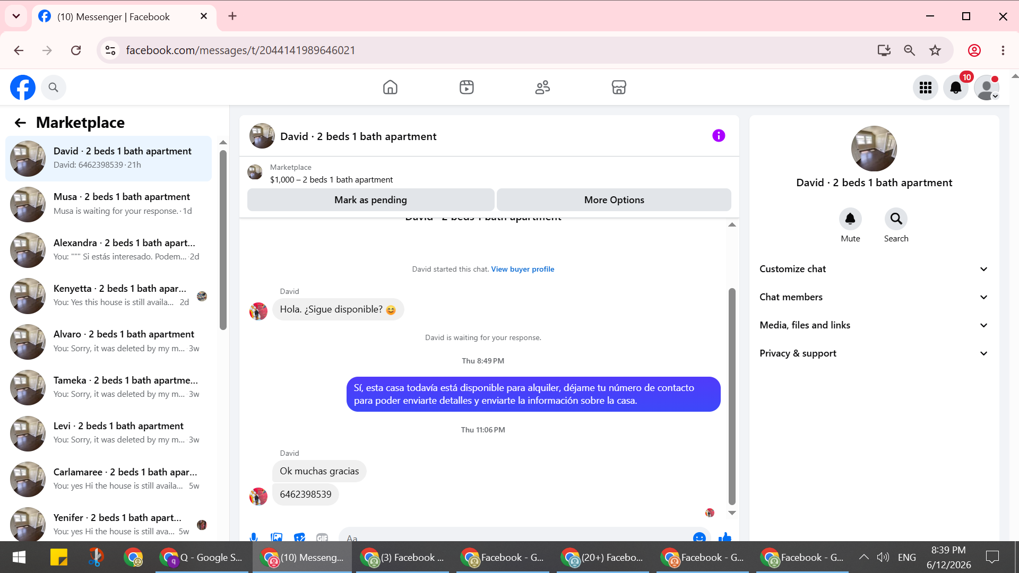Open the Tameka conversation

[108, 387]
